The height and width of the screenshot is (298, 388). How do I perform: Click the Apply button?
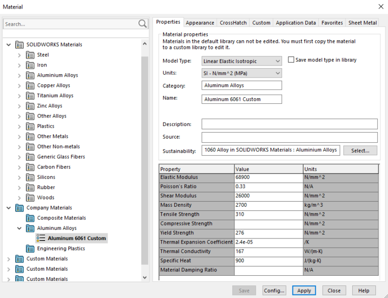[x=304, y=290]
